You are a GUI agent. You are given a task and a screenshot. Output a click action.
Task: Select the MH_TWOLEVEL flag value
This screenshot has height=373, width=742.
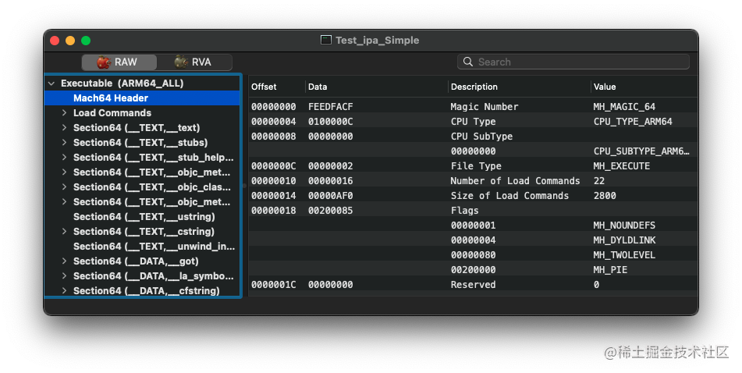point(624,255)
